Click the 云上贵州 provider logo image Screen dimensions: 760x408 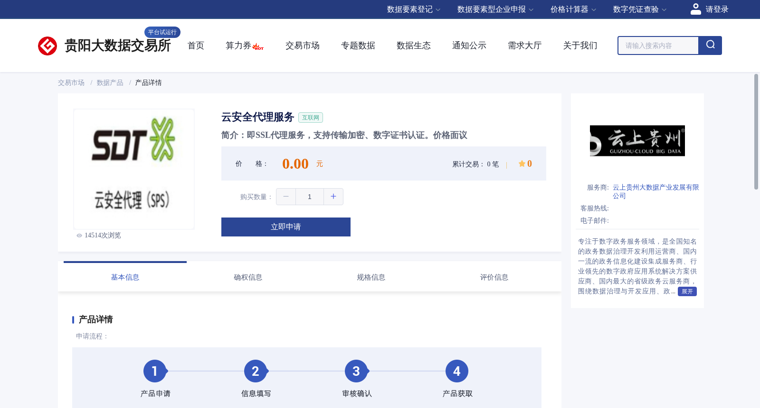click(x=637, y=141)
